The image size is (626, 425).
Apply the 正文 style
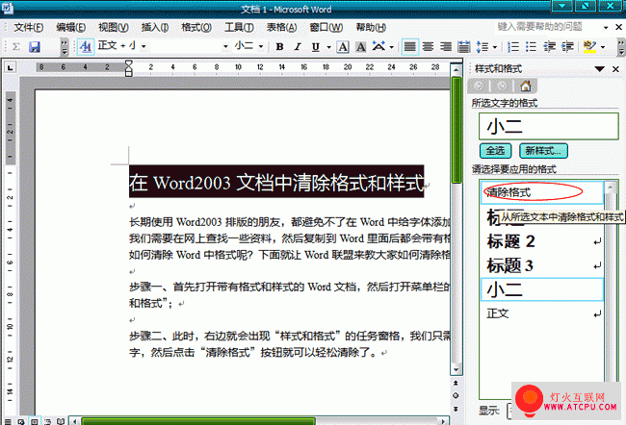(542, 313)
